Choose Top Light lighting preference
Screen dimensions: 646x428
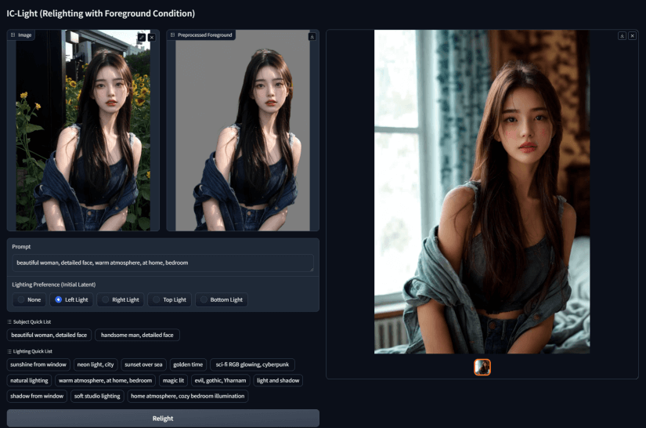(169, 299)
